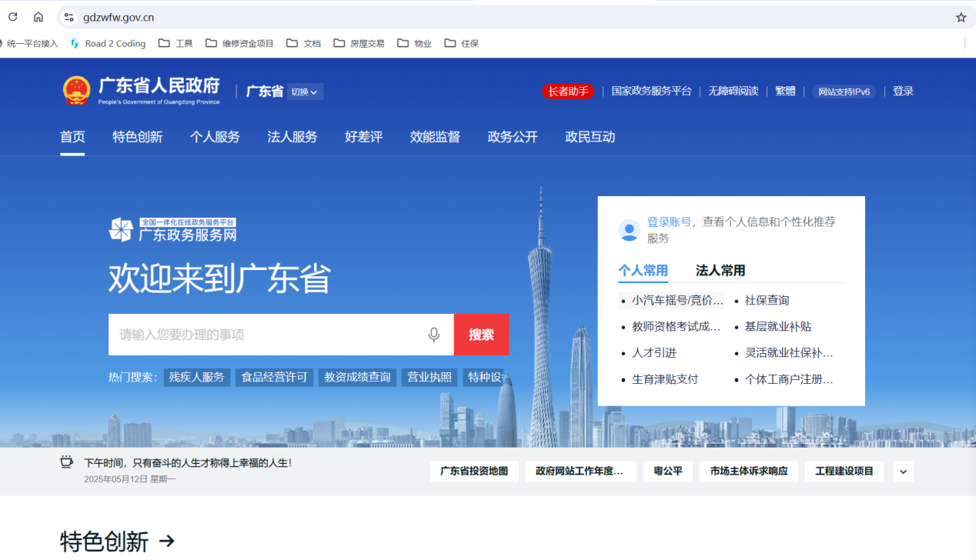Open the 维修资金项目 bookmark folder
976x560 pixels.
pyautogui.click(x=239, y=43)
